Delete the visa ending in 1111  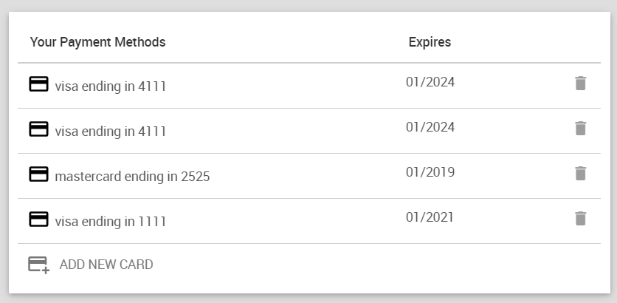coord(581,219)
